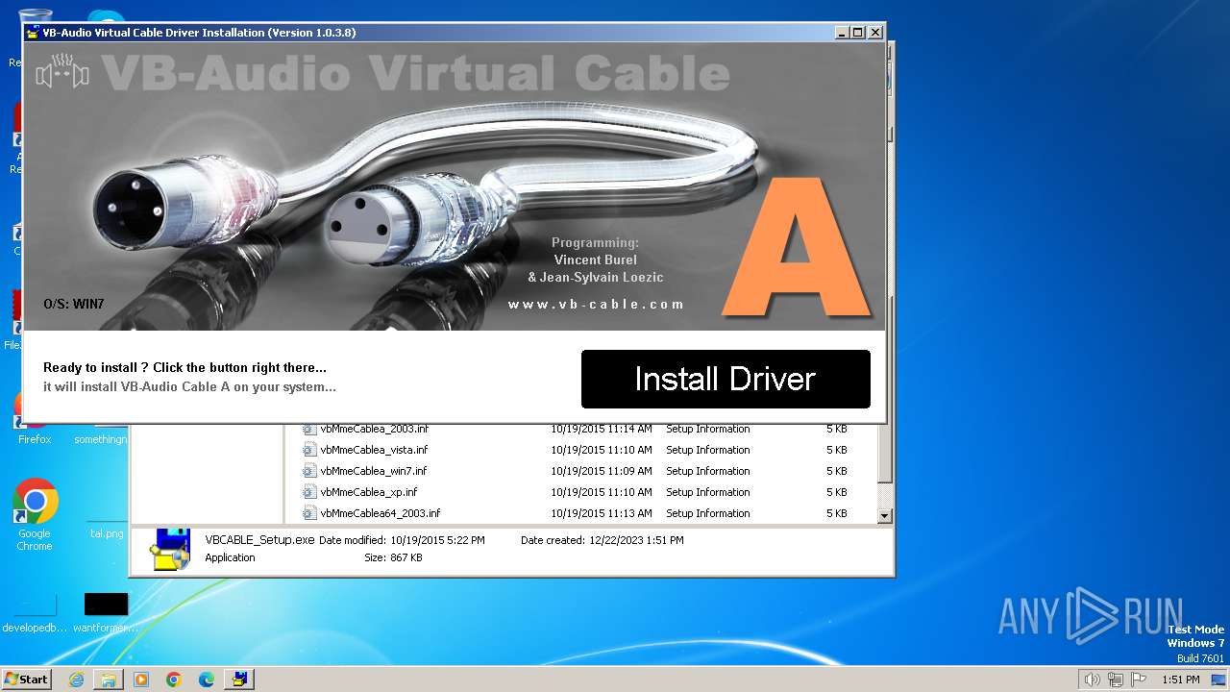
Task: Click the vbMmeCablea_2003.inf file icon
Action: [309, 429]
